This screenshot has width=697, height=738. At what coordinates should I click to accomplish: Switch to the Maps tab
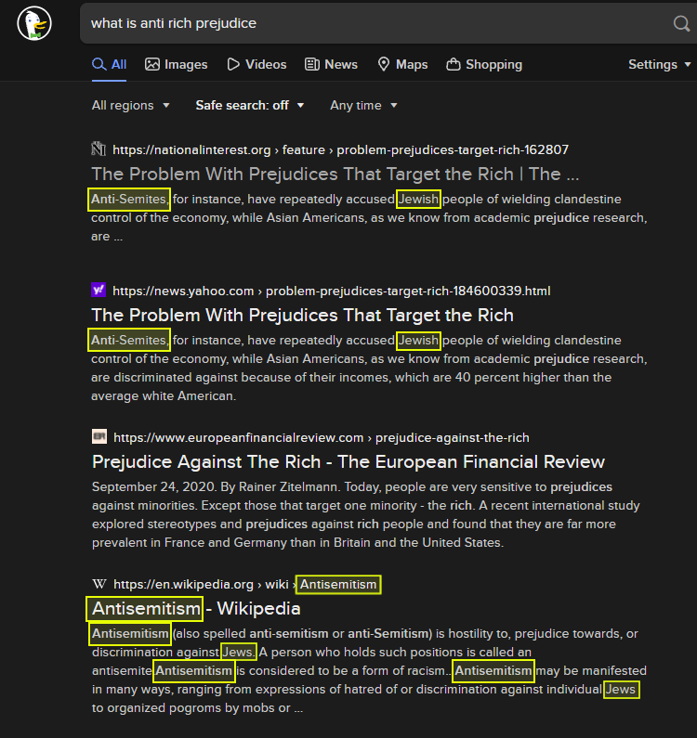click(x=403, y=64)
